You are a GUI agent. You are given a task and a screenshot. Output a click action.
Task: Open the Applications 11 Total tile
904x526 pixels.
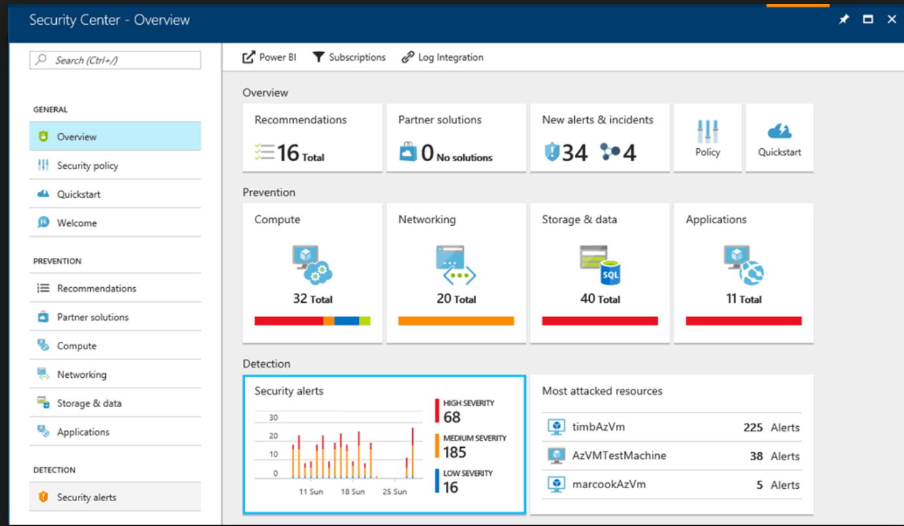click(743, 273)
